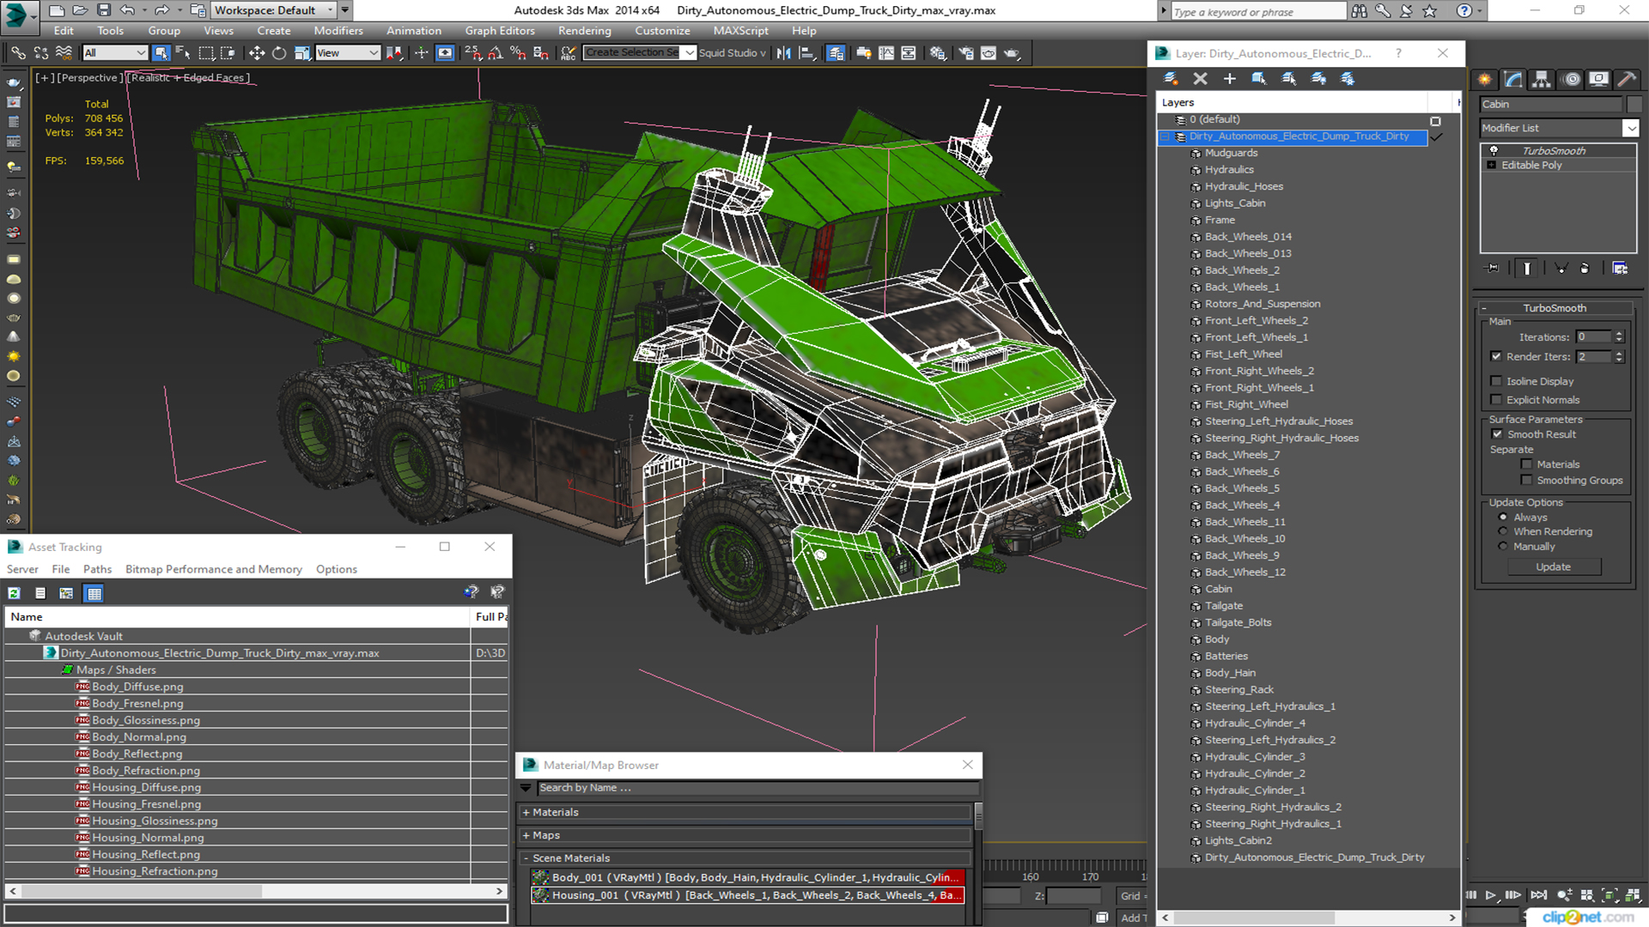Open the Modifiers menu
The width and height of the screenshot is (1649, 927).
[338, 31]
